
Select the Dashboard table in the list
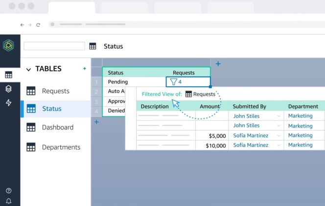[x=55, y=127]
